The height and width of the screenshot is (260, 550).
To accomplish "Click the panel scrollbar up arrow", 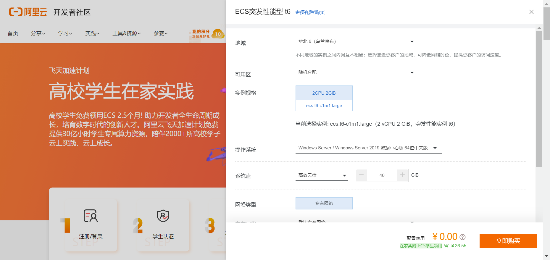I will (x=539, y=28).
